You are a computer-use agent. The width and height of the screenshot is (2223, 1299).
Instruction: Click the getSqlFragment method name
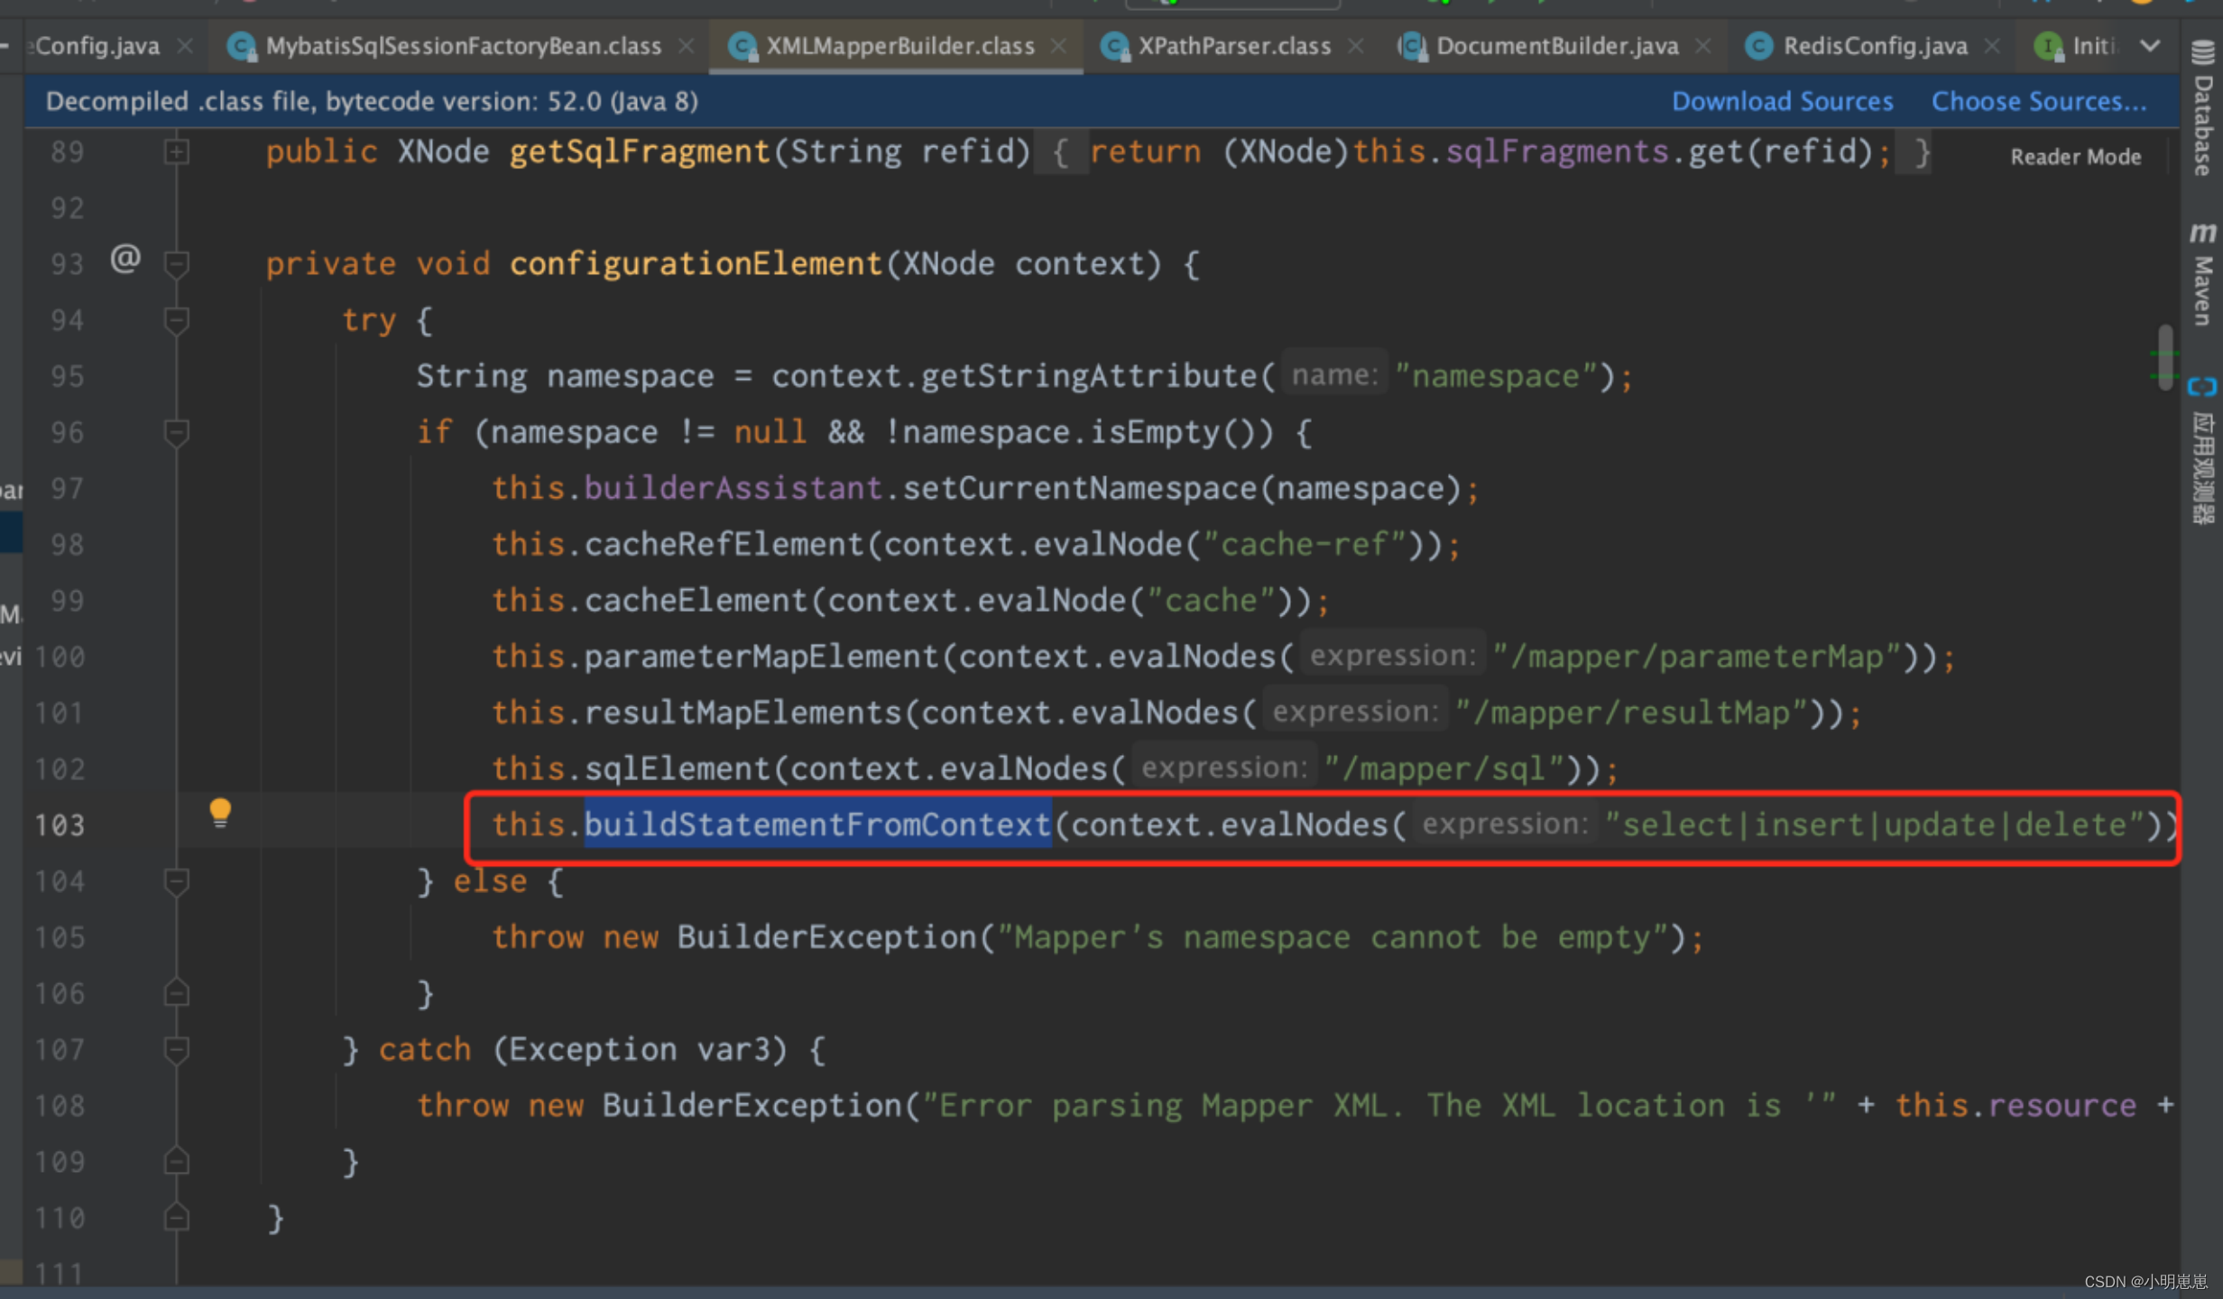(x=640, y=152)
